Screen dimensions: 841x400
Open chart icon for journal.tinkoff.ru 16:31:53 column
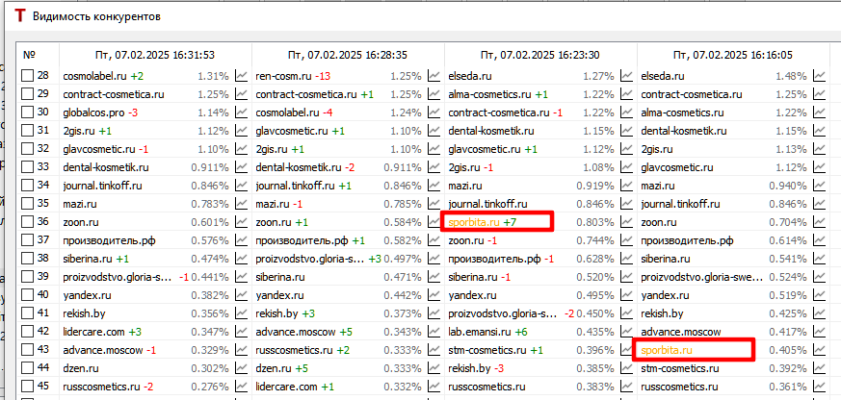pyautogui.click(x=242, y=186)
